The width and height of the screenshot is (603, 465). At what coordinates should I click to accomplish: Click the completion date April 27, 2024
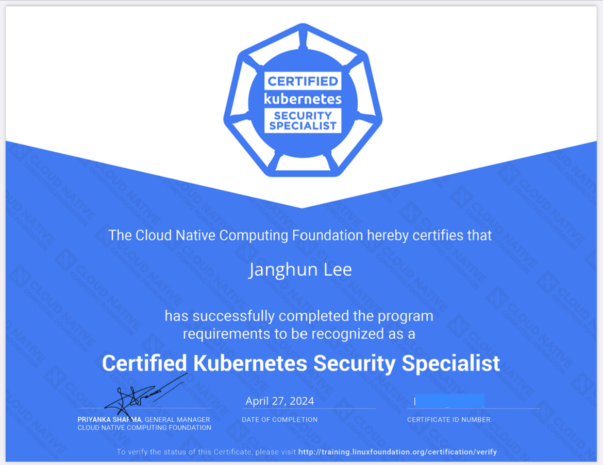click(x=279, y=401)
